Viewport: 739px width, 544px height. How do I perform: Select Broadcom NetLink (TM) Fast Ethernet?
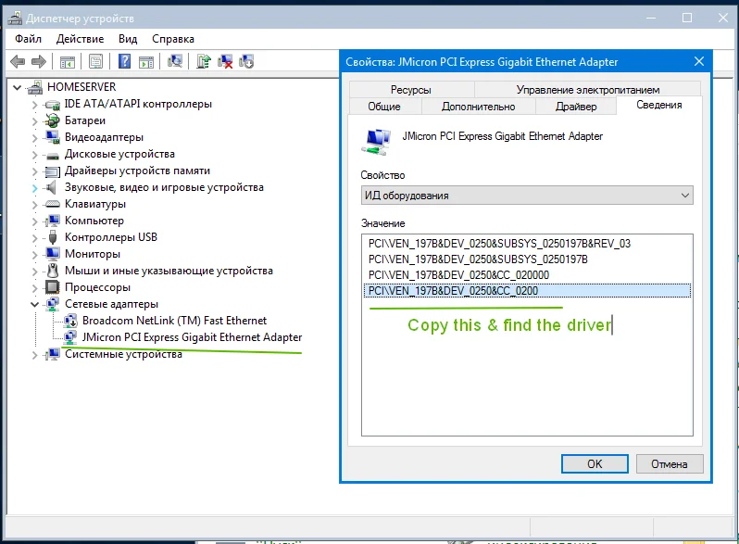(x=174, y=321)
